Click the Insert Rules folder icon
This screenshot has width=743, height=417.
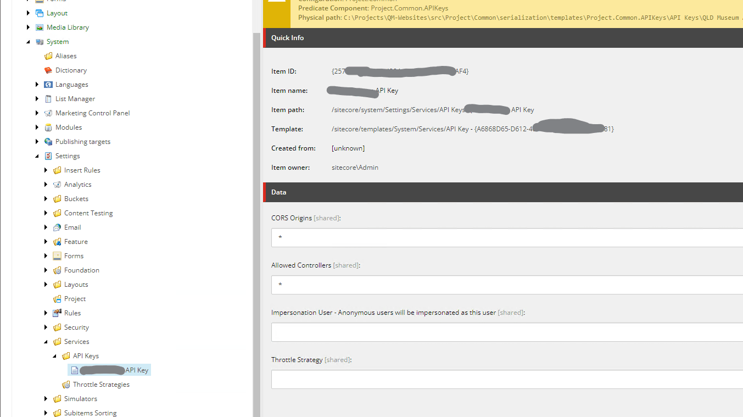coord(57,170)
